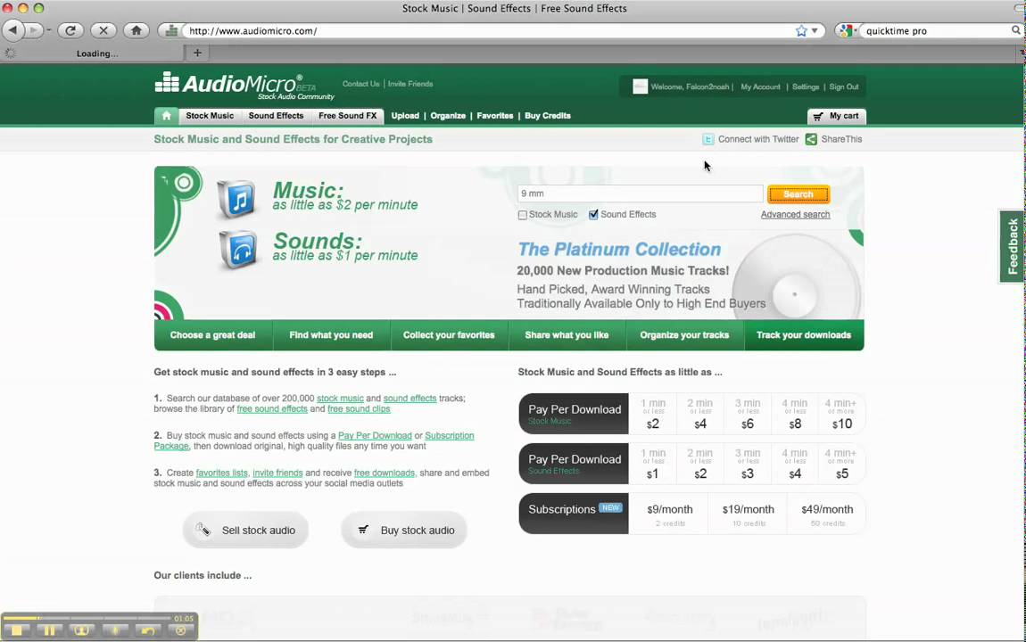
Task: Click the ShareThis green icon
Action: 811,139
